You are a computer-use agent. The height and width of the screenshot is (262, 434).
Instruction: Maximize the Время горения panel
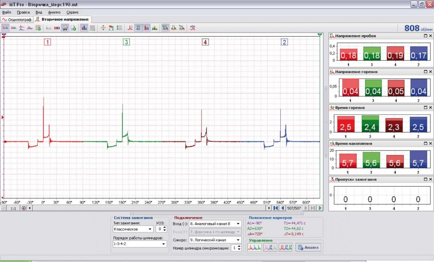coord(426,108)
